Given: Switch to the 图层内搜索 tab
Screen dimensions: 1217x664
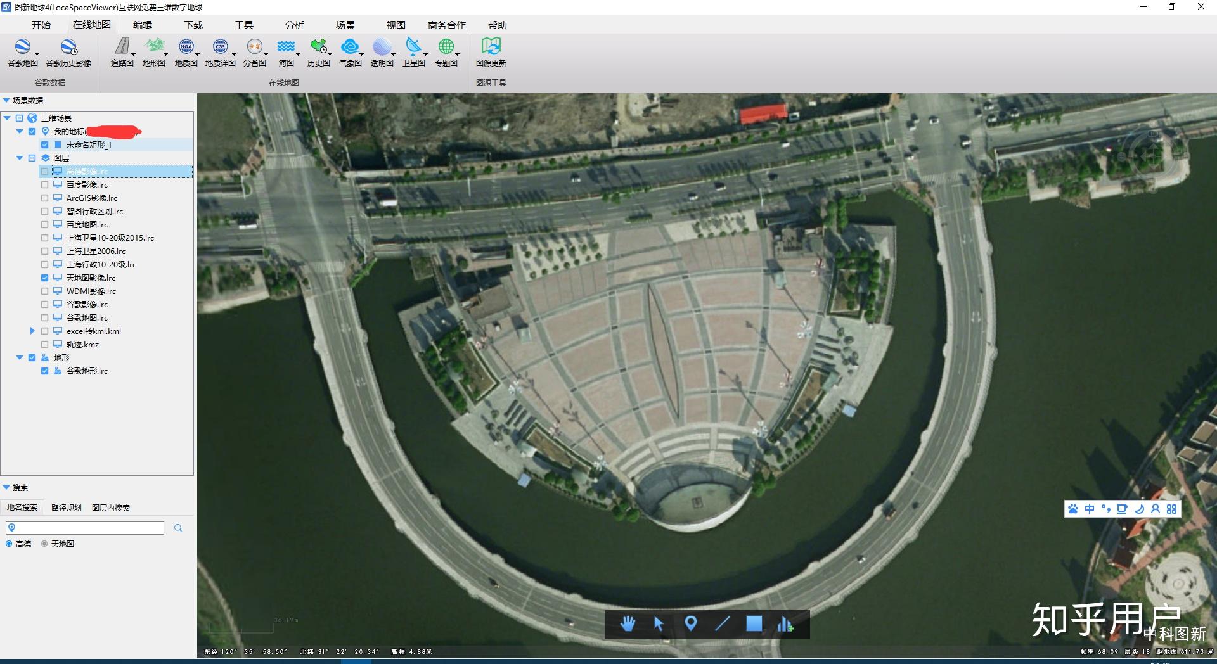Looking at the screenshot, I should click(111, 508).
